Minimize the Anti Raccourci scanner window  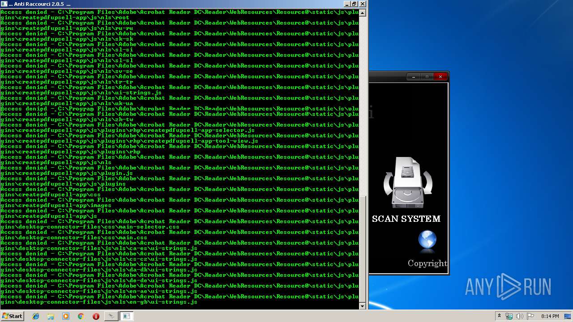point(414,77)
